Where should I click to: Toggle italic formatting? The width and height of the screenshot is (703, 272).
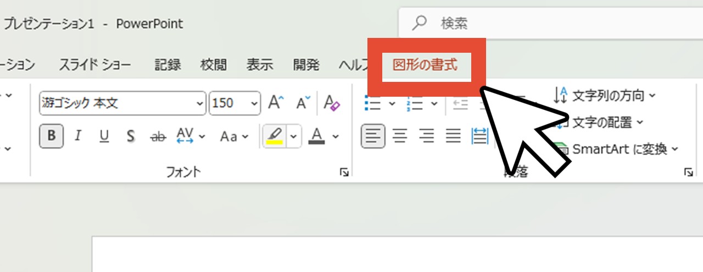coord(77,136)
